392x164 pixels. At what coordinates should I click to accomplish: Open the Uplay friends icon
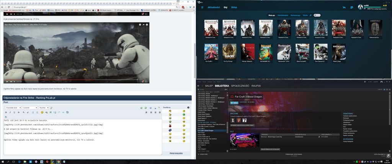pos(352,7)
